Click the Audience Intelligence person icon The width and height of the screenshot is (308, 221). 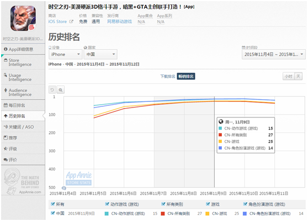pos(6,90)
